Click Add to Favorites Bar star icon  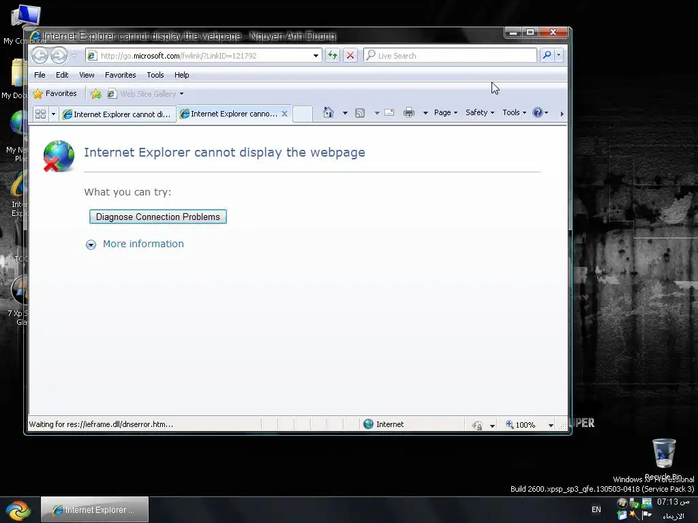pyautogui.click(x=95, y=94)
